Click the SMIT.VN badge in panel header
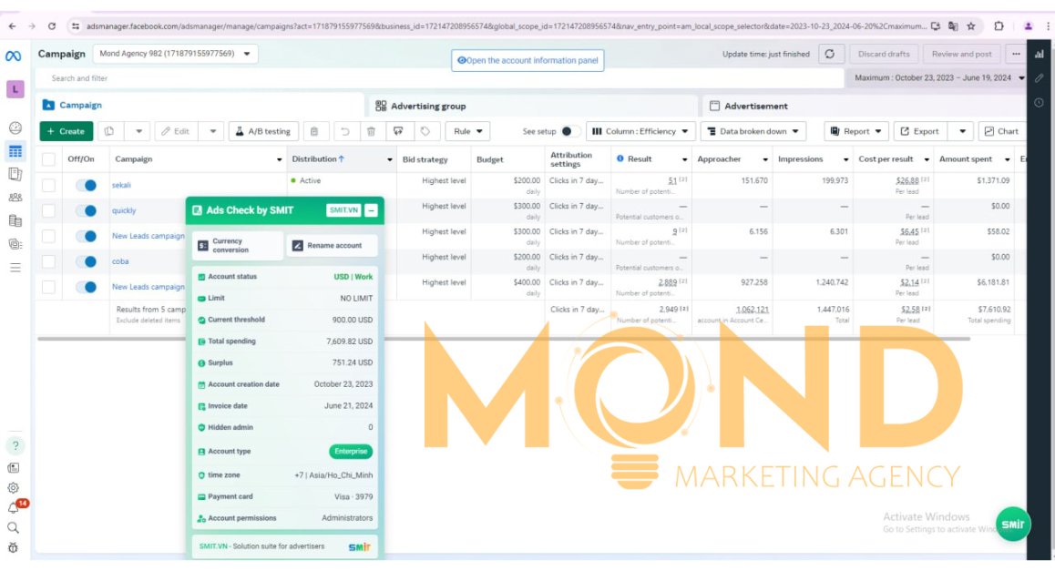The image size is (1055, 571). click(x=343, y=210)
